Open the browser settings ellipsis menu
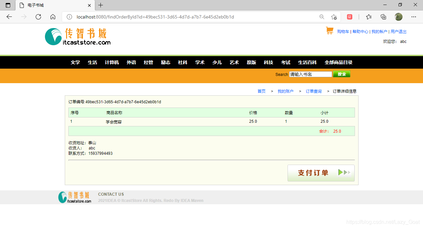 [x=414, y=17]
